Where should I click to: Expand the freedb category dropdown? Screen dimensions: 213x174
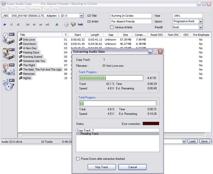(201, 27)
